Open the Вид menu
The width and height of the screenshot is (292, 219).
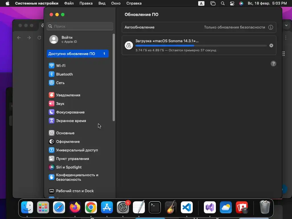pos(102,3)
